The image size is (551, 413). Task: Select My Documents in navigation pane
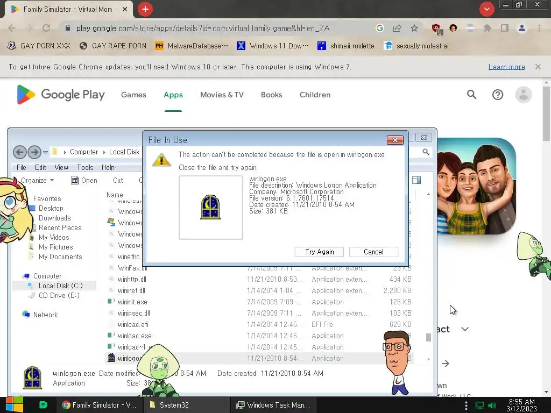(x=60, y=257)
